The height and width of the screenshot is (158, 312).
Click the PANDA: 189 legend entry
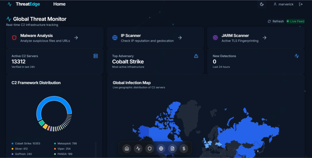point(63,154)
